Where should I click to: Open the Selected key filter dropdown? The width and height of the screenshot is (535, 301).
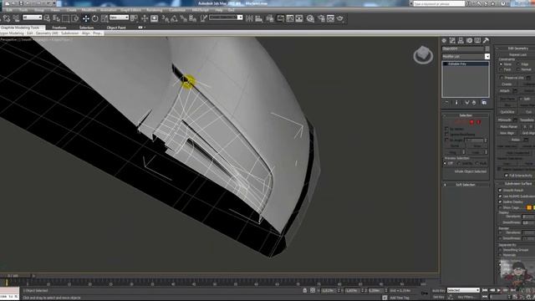463,290
